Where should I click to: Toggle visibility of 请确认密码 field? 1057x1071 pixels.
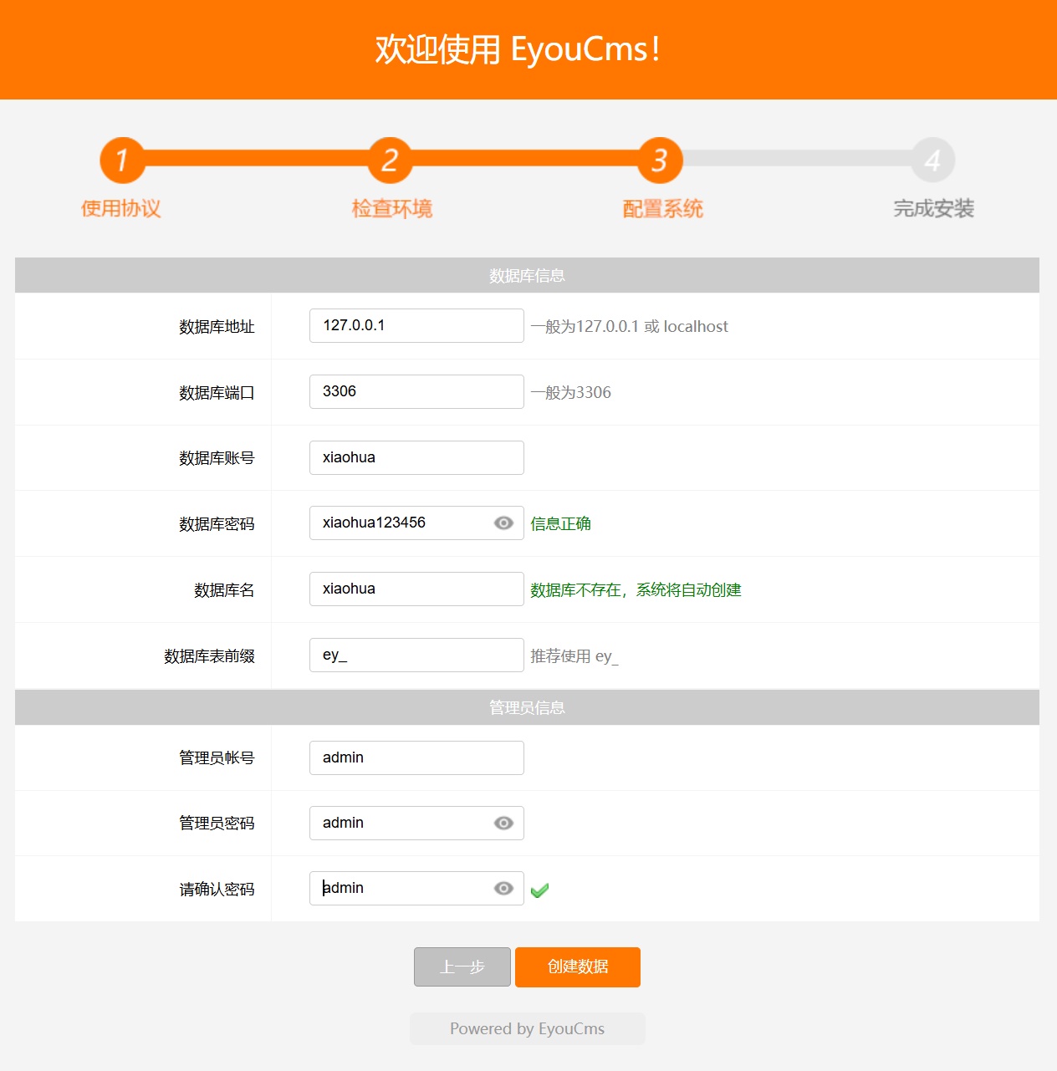503,889
